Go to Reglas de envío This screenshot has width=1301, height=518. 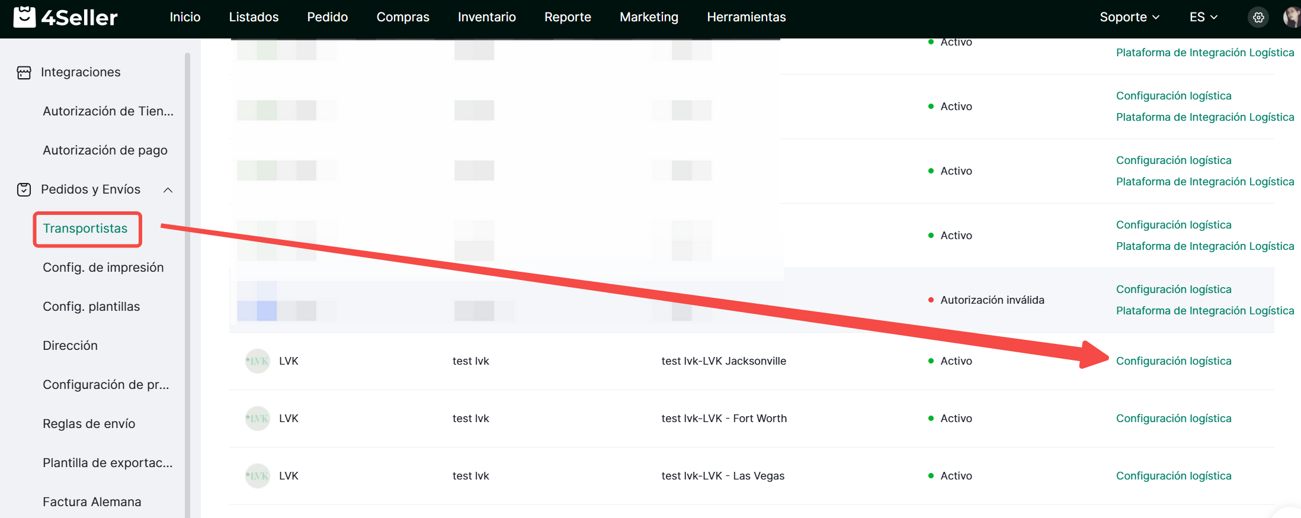[x=89, y=424]
